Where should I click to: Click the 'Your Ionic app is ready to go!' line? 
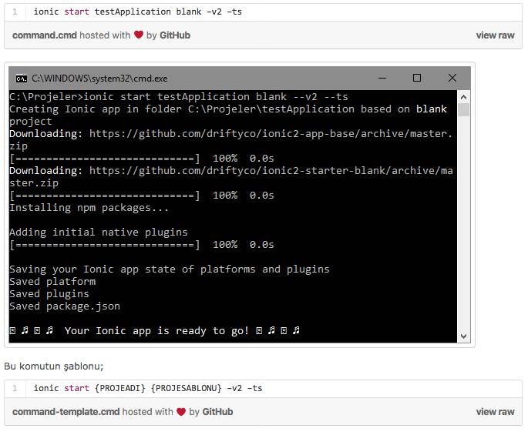click(x=155, y=331)
